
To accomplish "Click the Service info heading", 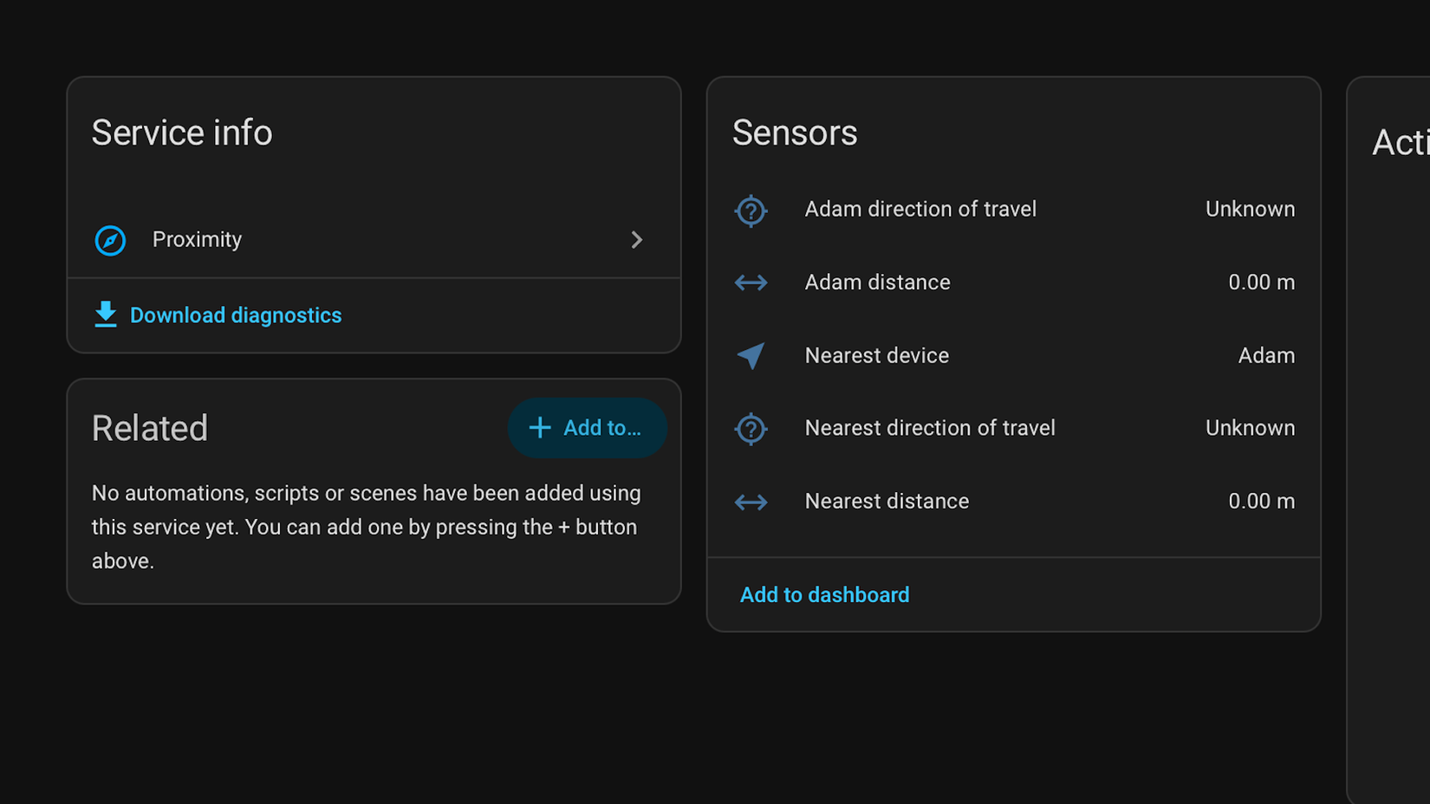I will (x=182, y=133).
